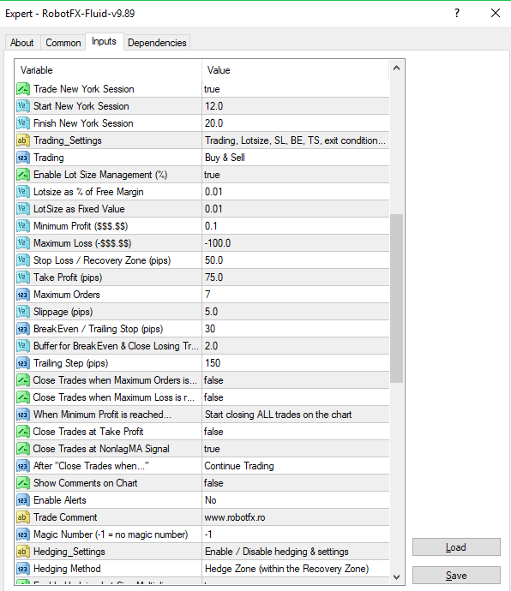Click icon beside LotSize as Fixed Value
Viewport: 511px width, 591px height.
coord(22,209)
